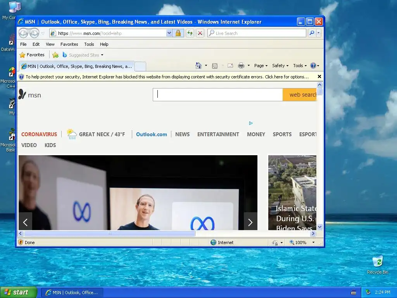Image resolution: width=397 pixels, height=298 pixels.
Task: Open the Tools command bar menu
Action: [300, 66]
